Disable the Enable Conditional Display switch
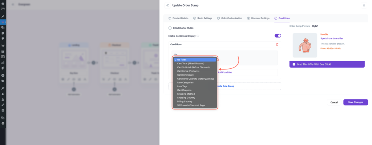The image size is (372, 145). pyautogui.click(x=278, y=36)
